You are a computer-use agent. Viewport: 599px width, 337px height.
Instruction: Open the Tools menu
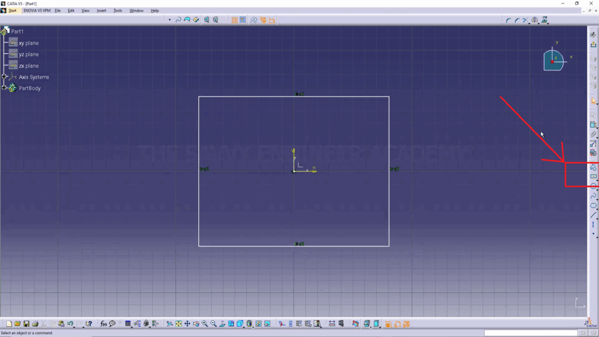[118, 11]
